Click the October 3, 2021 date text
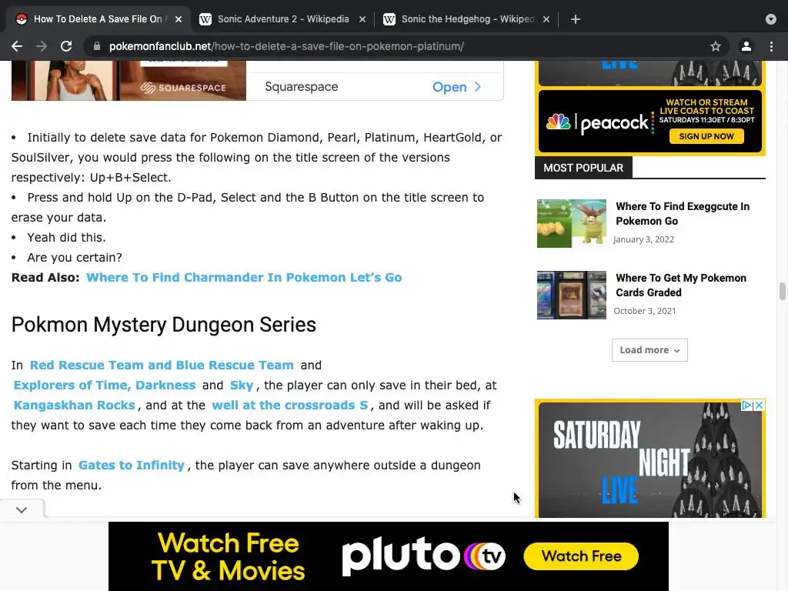This screenshot has height=591, width=788. point(644,311)
